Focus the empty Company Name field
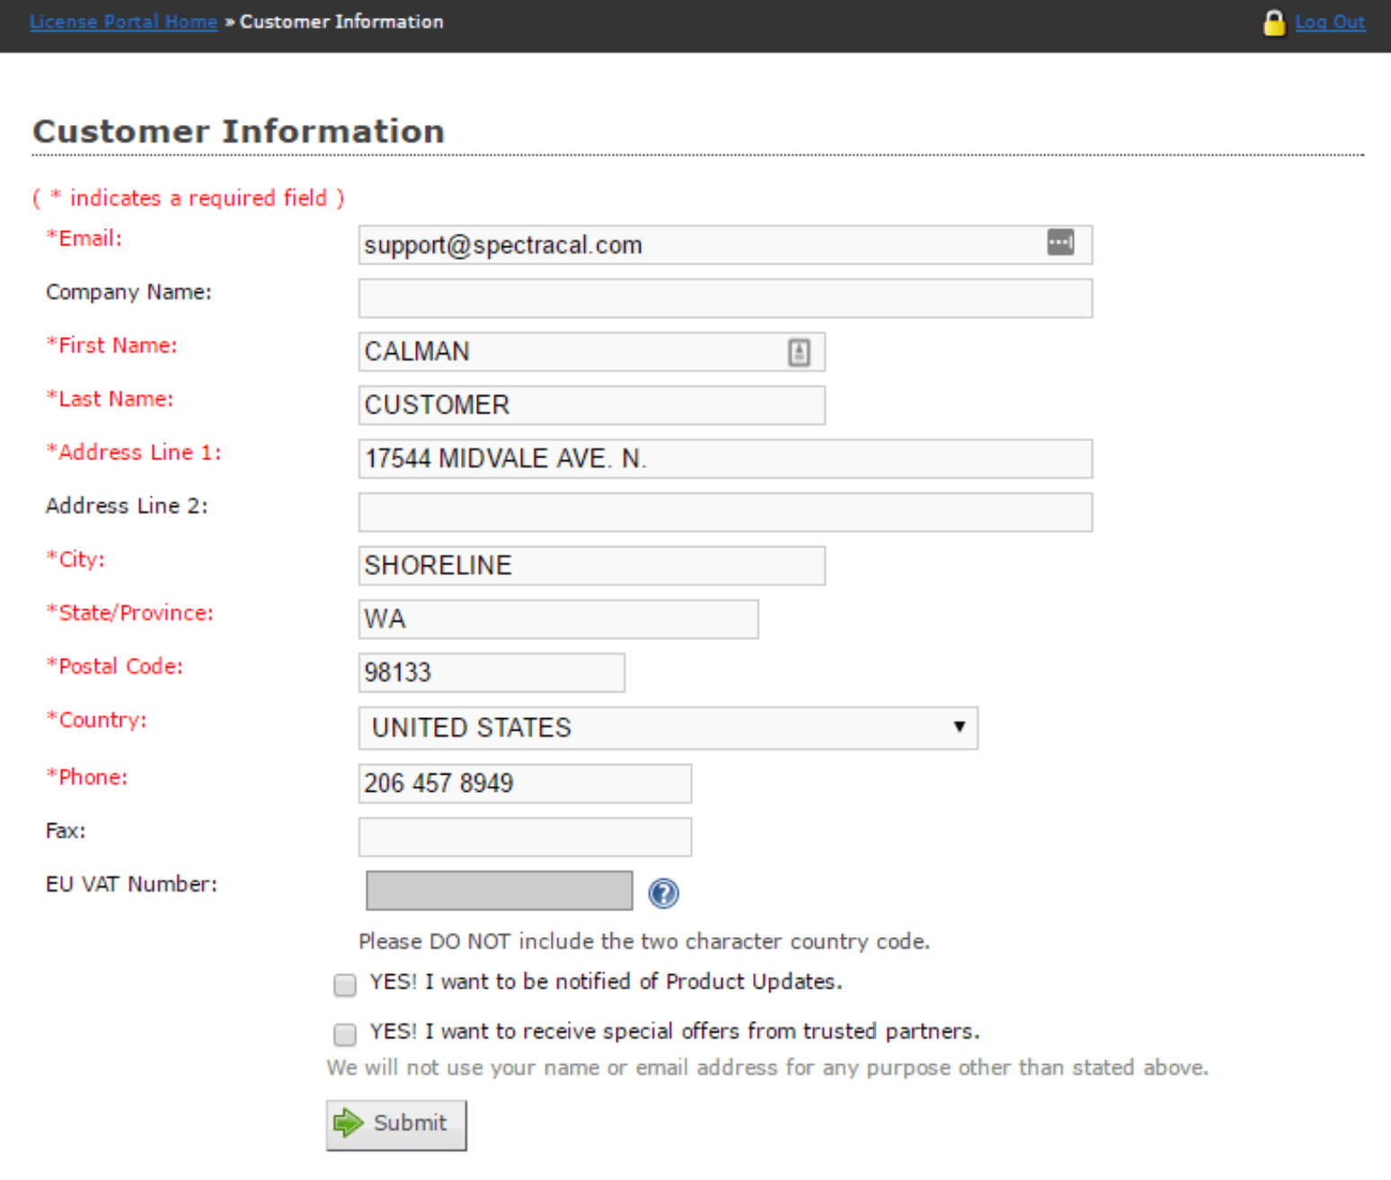The width and height of the screenshot is (1391, 1180). click(725, 298)
